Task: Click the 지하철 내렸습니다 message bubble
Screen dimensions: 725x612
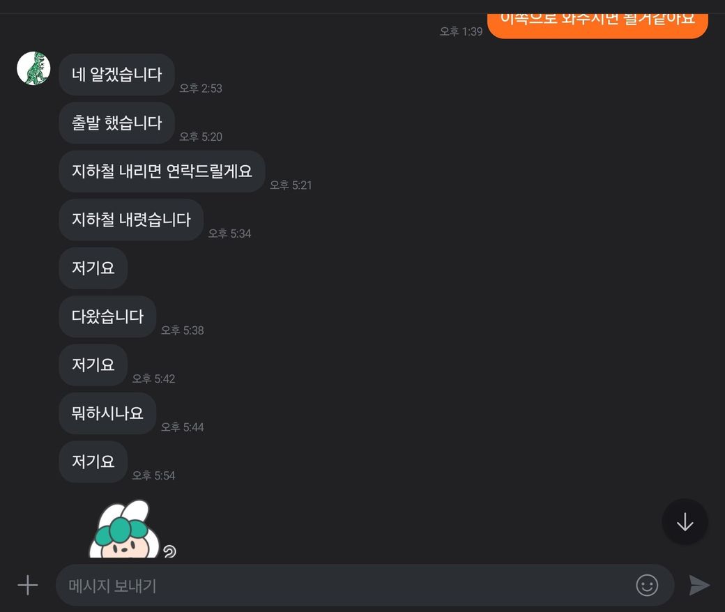Action: point(131,220)
